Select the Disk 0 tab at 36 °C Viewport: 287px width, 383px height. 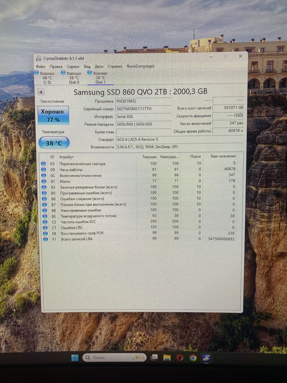74,78
